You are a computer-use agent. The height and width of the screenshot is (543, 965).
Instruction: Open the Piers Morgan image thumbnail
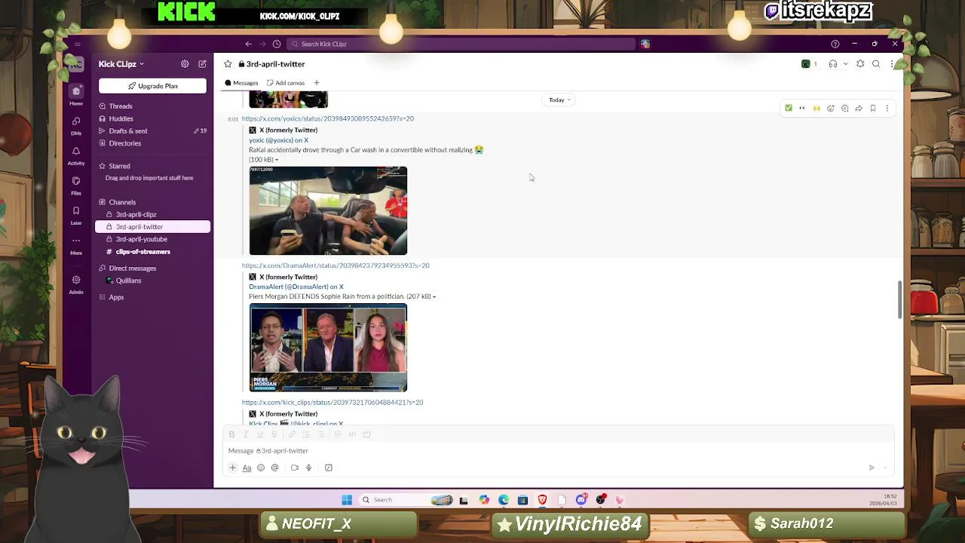click(x=328, y=348)
